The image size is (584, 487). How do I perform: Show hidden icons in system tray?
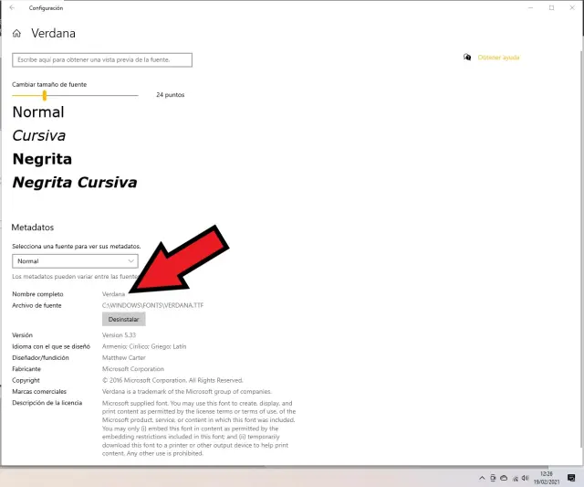(x=481, y=478)
